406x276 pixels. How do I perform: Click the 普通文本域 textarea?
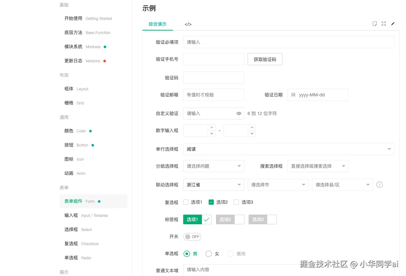coord(289,270)
